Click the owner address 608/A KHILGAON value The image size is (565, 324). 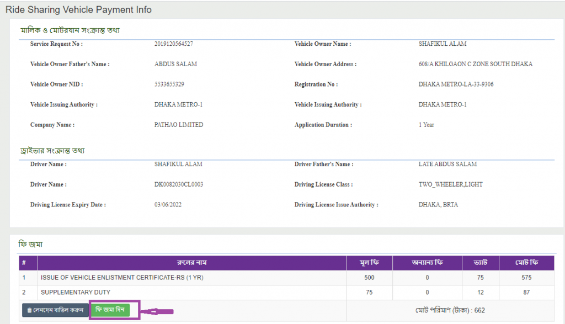tap(475, 64)
